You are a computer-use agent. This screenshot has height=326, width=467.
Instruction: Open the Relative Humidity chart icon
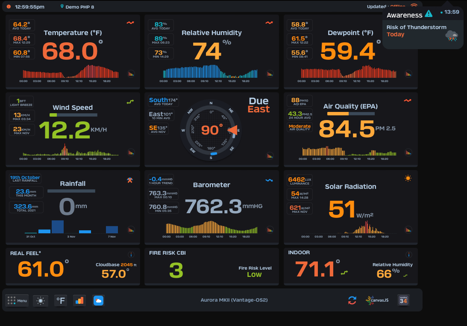tap(270, 74)
